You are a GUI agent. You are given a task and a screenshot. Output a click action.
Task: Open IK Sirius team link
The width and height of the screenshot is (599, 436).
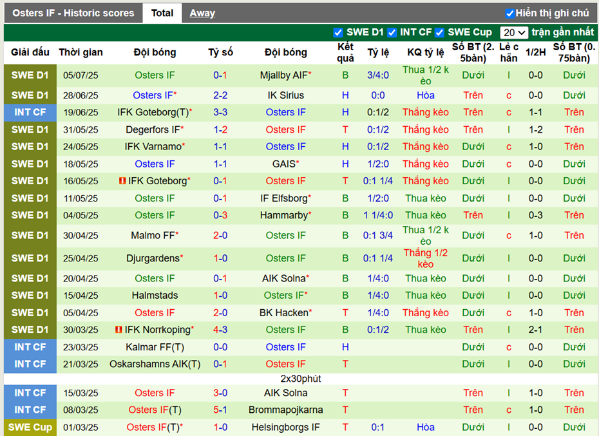coord(285,95)
